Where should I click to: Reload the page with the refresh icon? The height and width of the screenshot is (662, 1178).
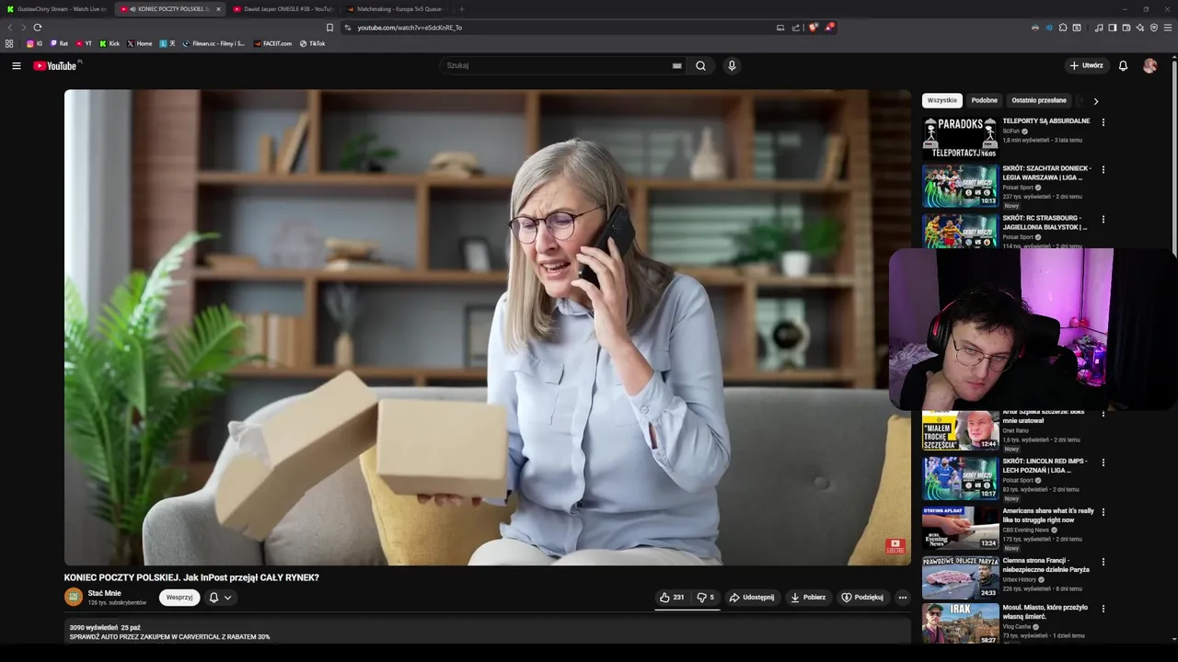pyautogui.click(x=38, y=28)
